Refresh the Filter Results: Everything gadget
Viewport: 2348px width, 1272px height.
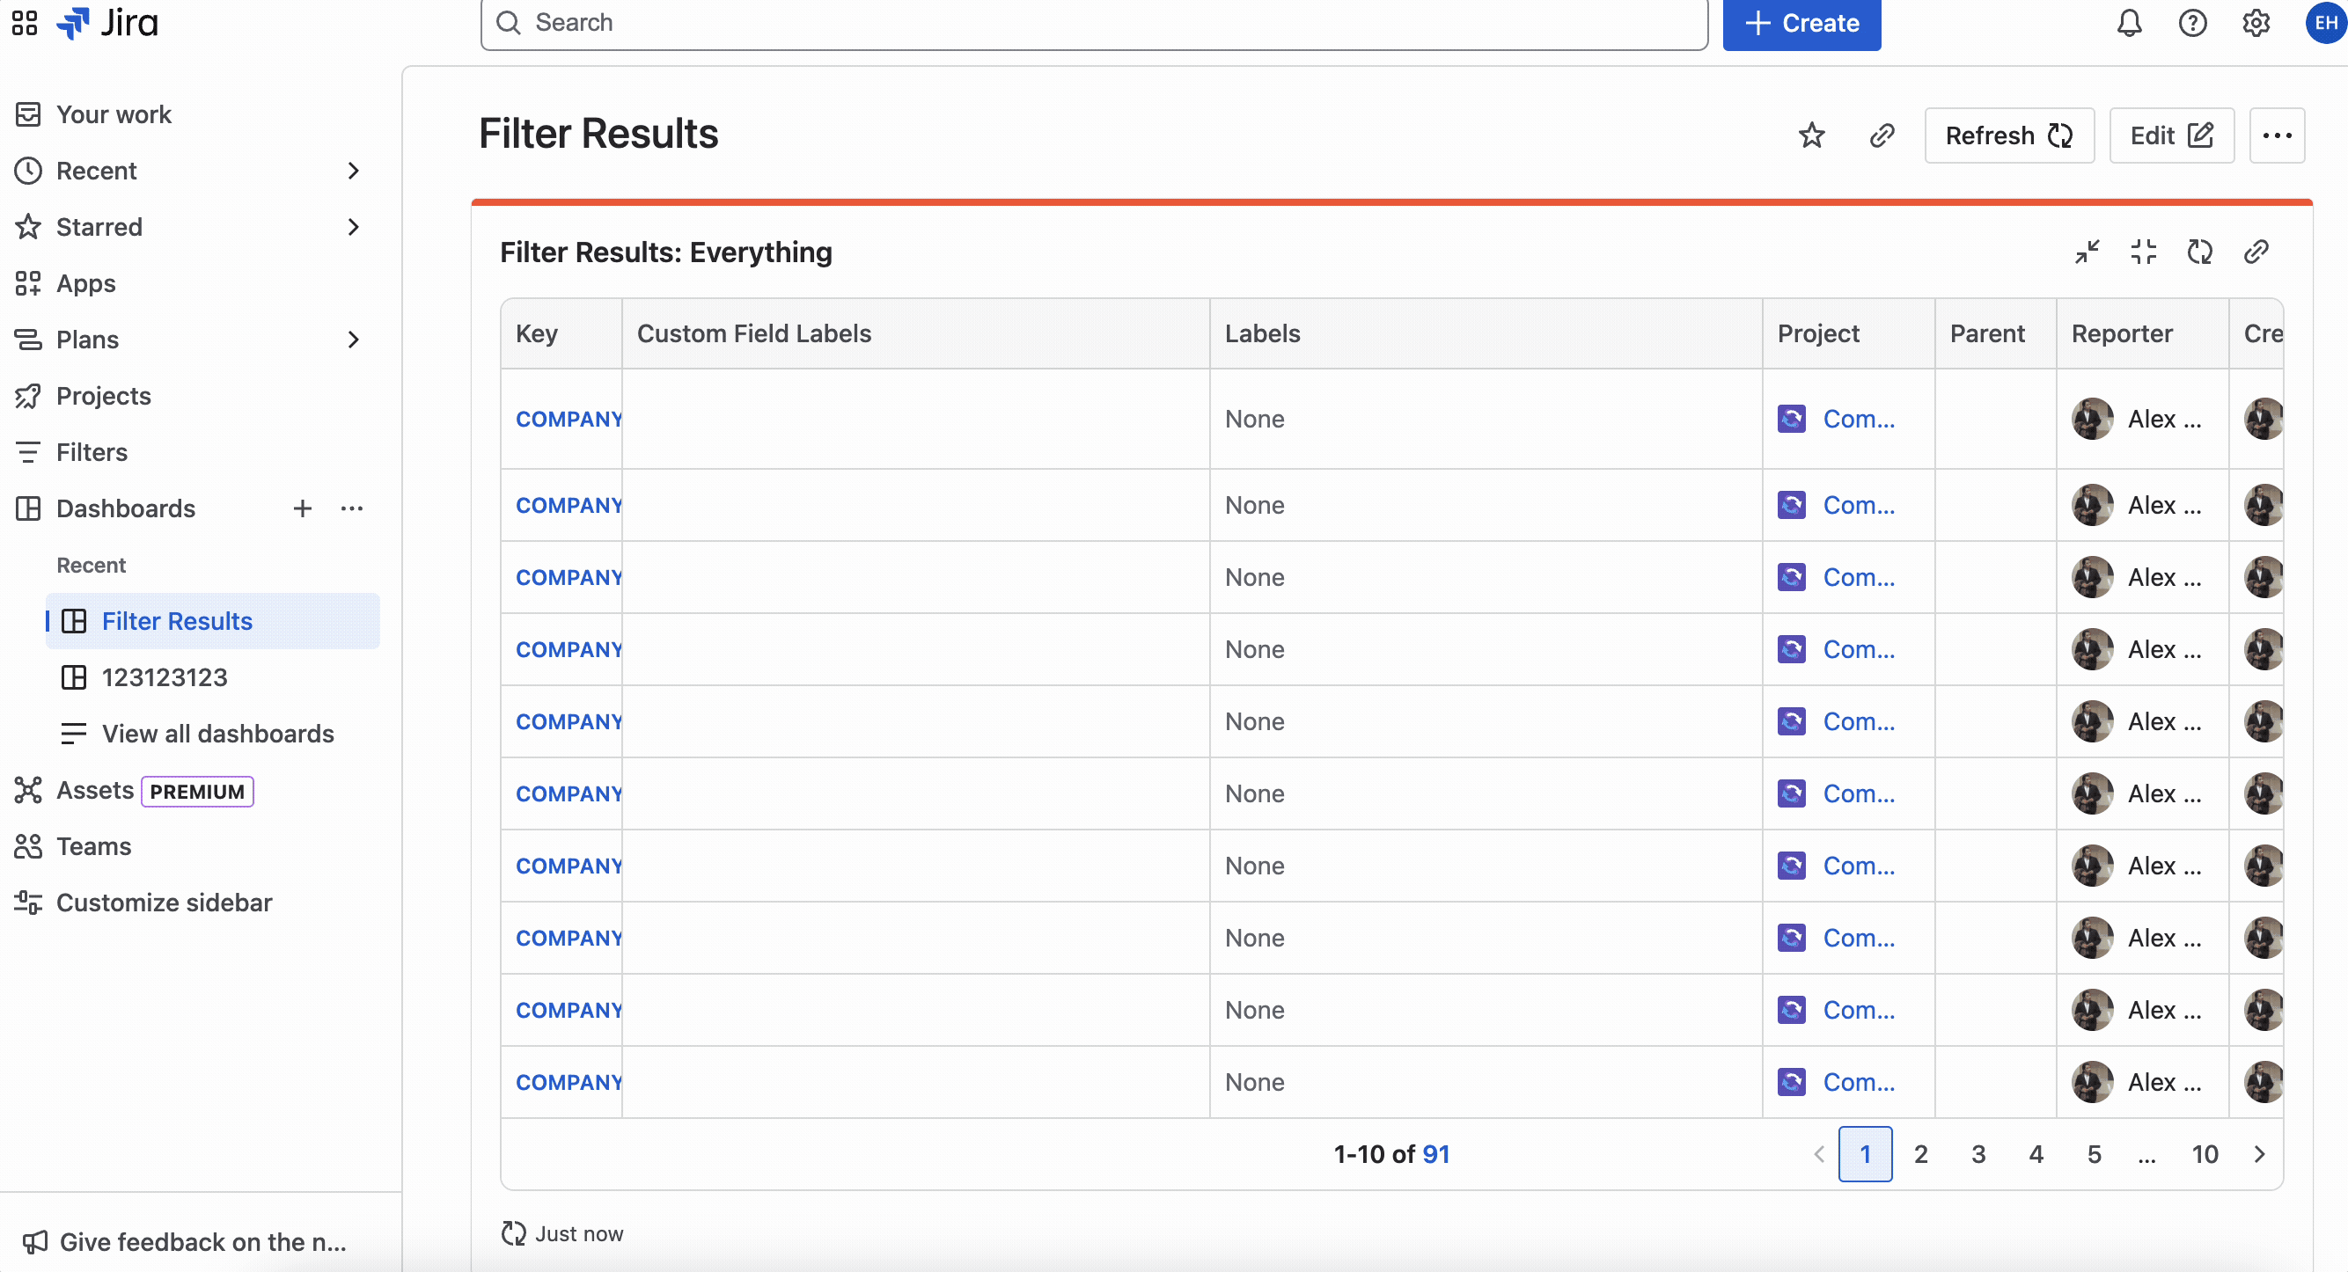coord(2199,252)
